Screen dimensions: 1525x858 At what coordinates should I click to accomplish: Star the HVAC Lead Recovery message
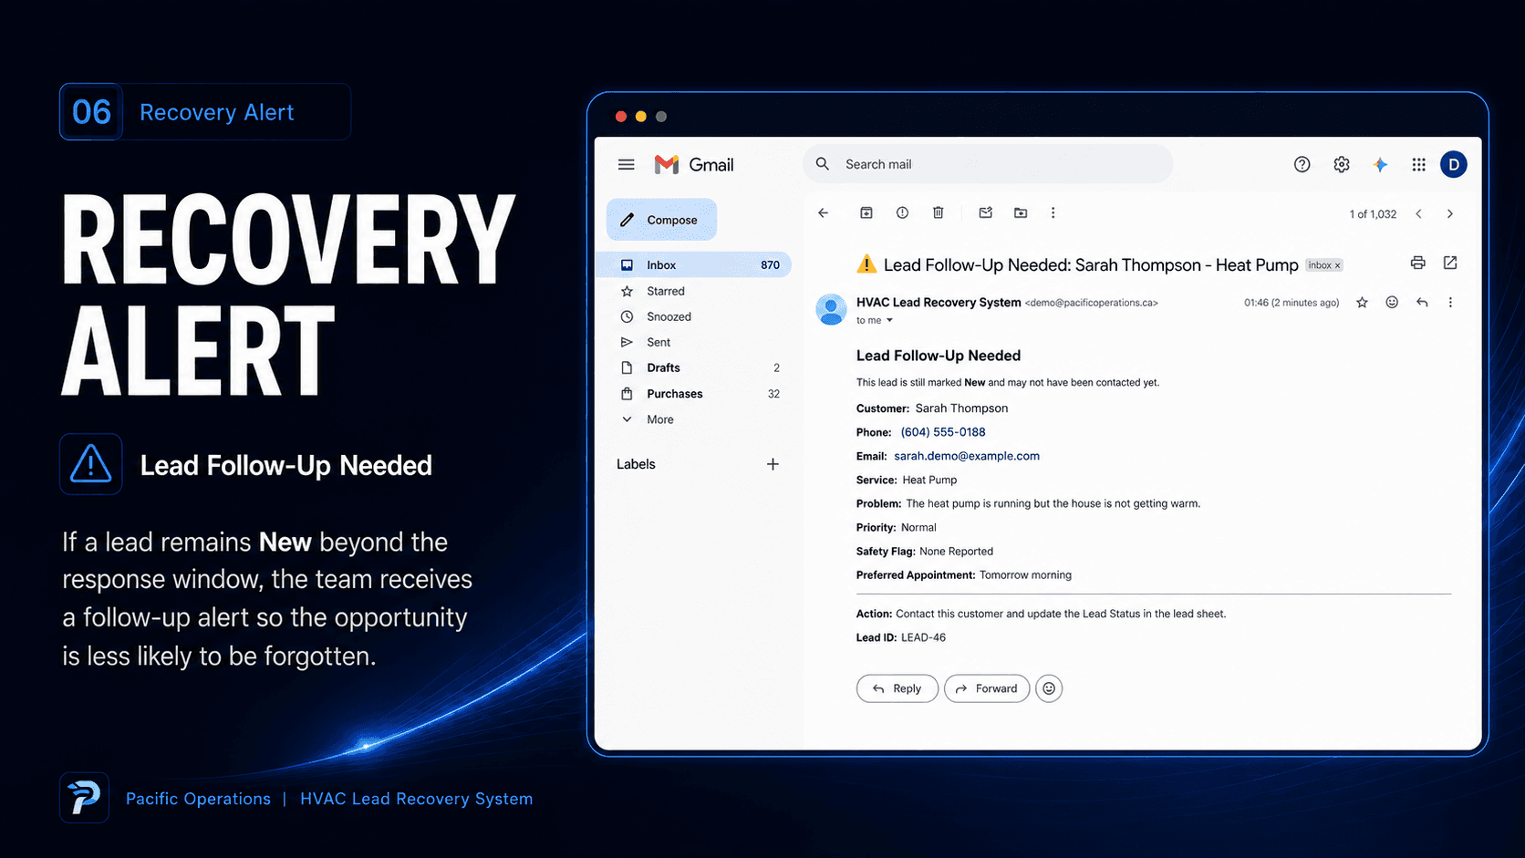tap(1362, 303)
